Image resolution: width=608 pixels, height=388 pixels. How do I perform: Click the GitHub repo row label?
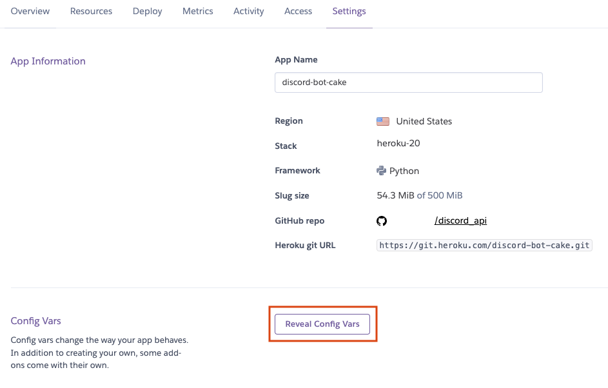pos(300,221)
